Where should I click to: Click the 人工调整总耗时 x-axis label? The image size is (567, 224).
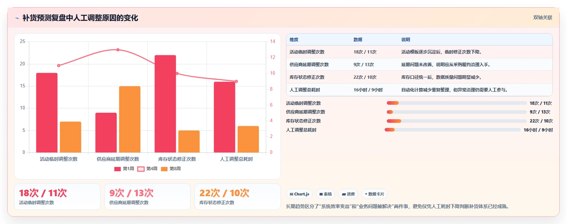tap(236, 159)
